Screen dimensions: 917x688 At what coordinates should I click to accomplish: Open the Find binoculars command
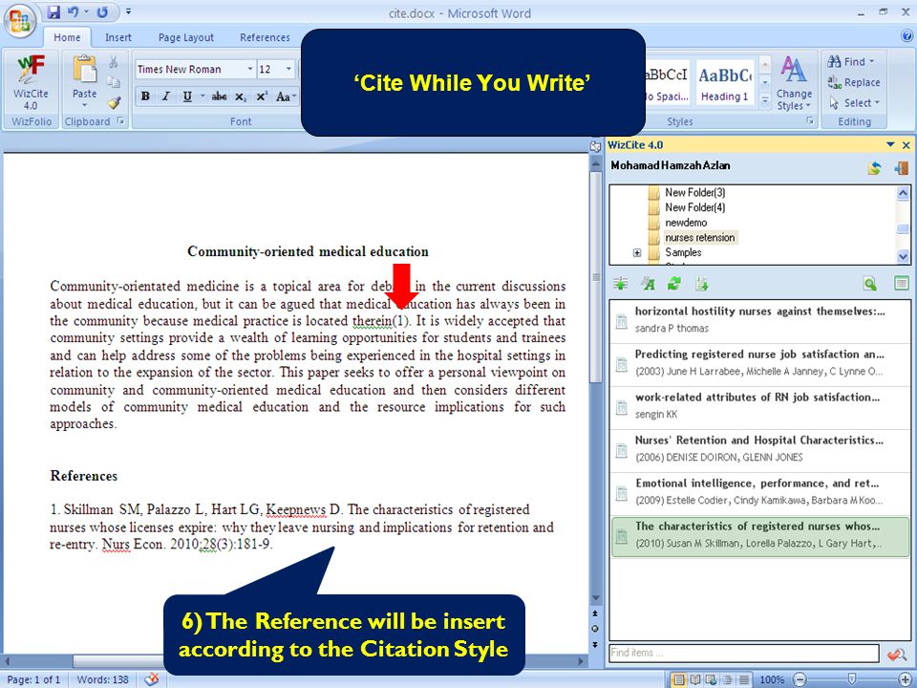(851, 61)
